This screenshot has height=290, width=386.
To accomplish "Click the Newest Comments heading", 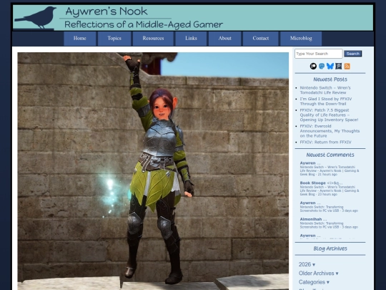I will coord(330,155).
